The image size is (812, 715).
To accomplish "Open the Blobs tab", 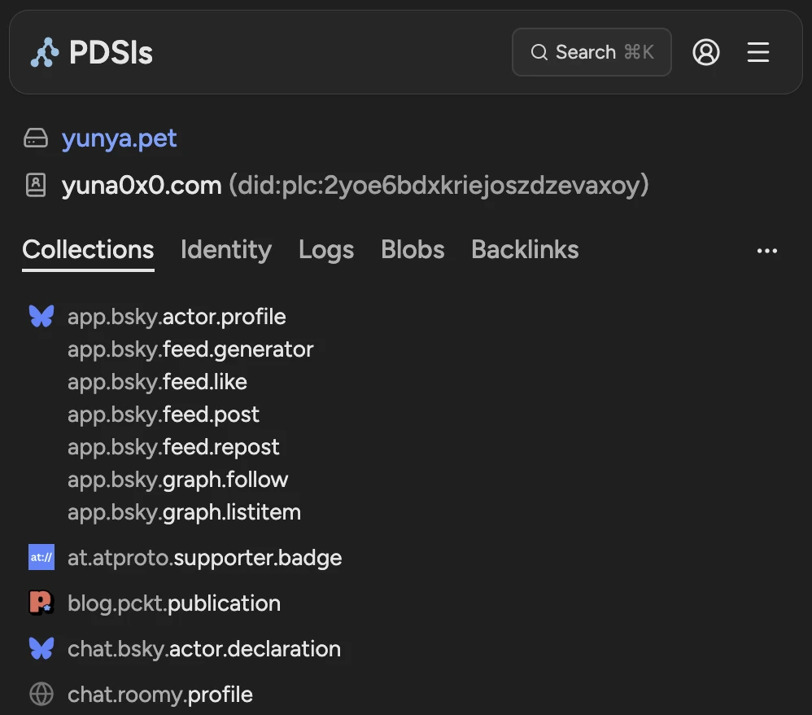I will [413, 249].
